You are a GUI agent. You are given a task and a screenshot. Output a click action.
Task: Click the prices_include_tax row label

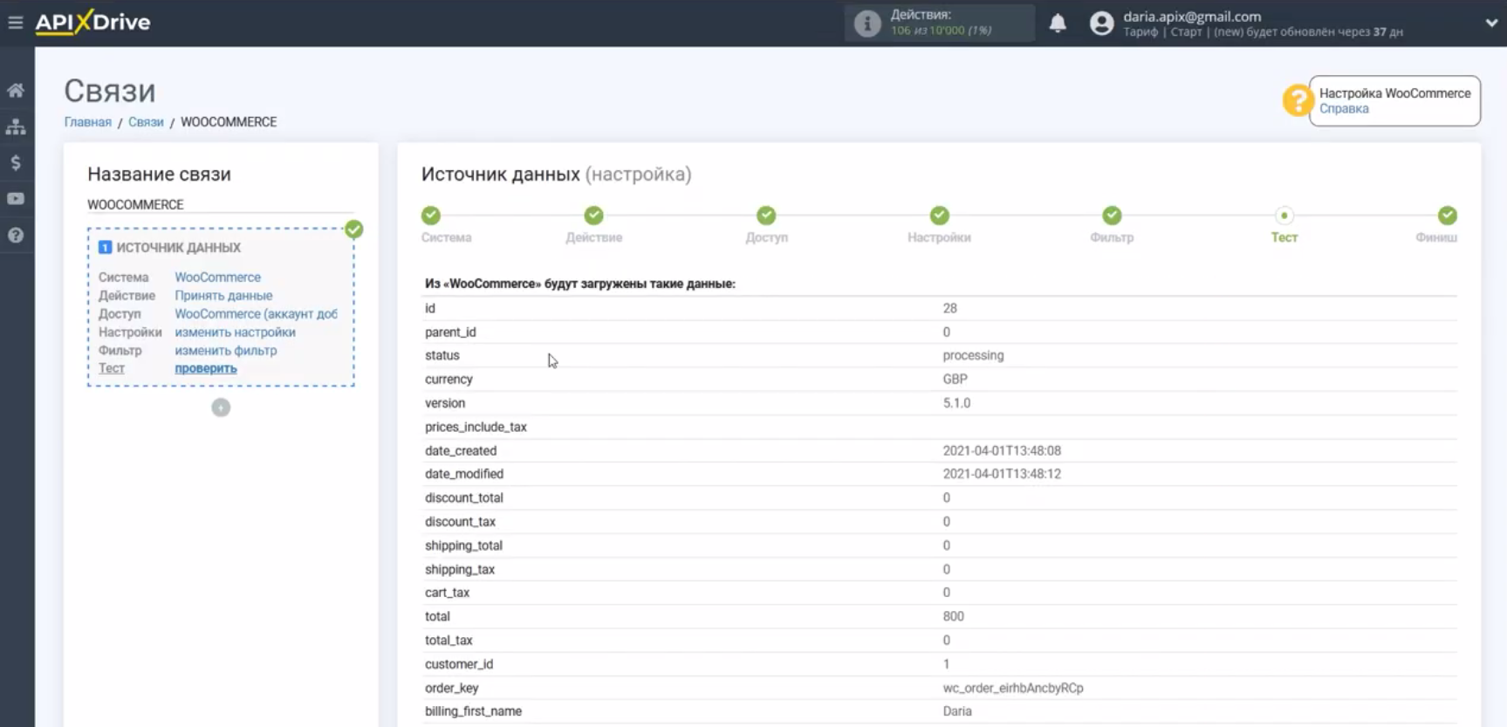click(476, 427)
